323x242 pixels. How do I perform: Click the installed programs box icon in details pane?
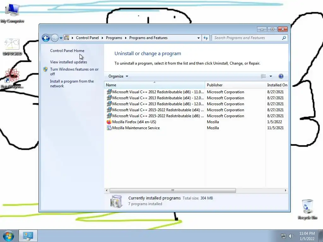(x=116, y=201)
